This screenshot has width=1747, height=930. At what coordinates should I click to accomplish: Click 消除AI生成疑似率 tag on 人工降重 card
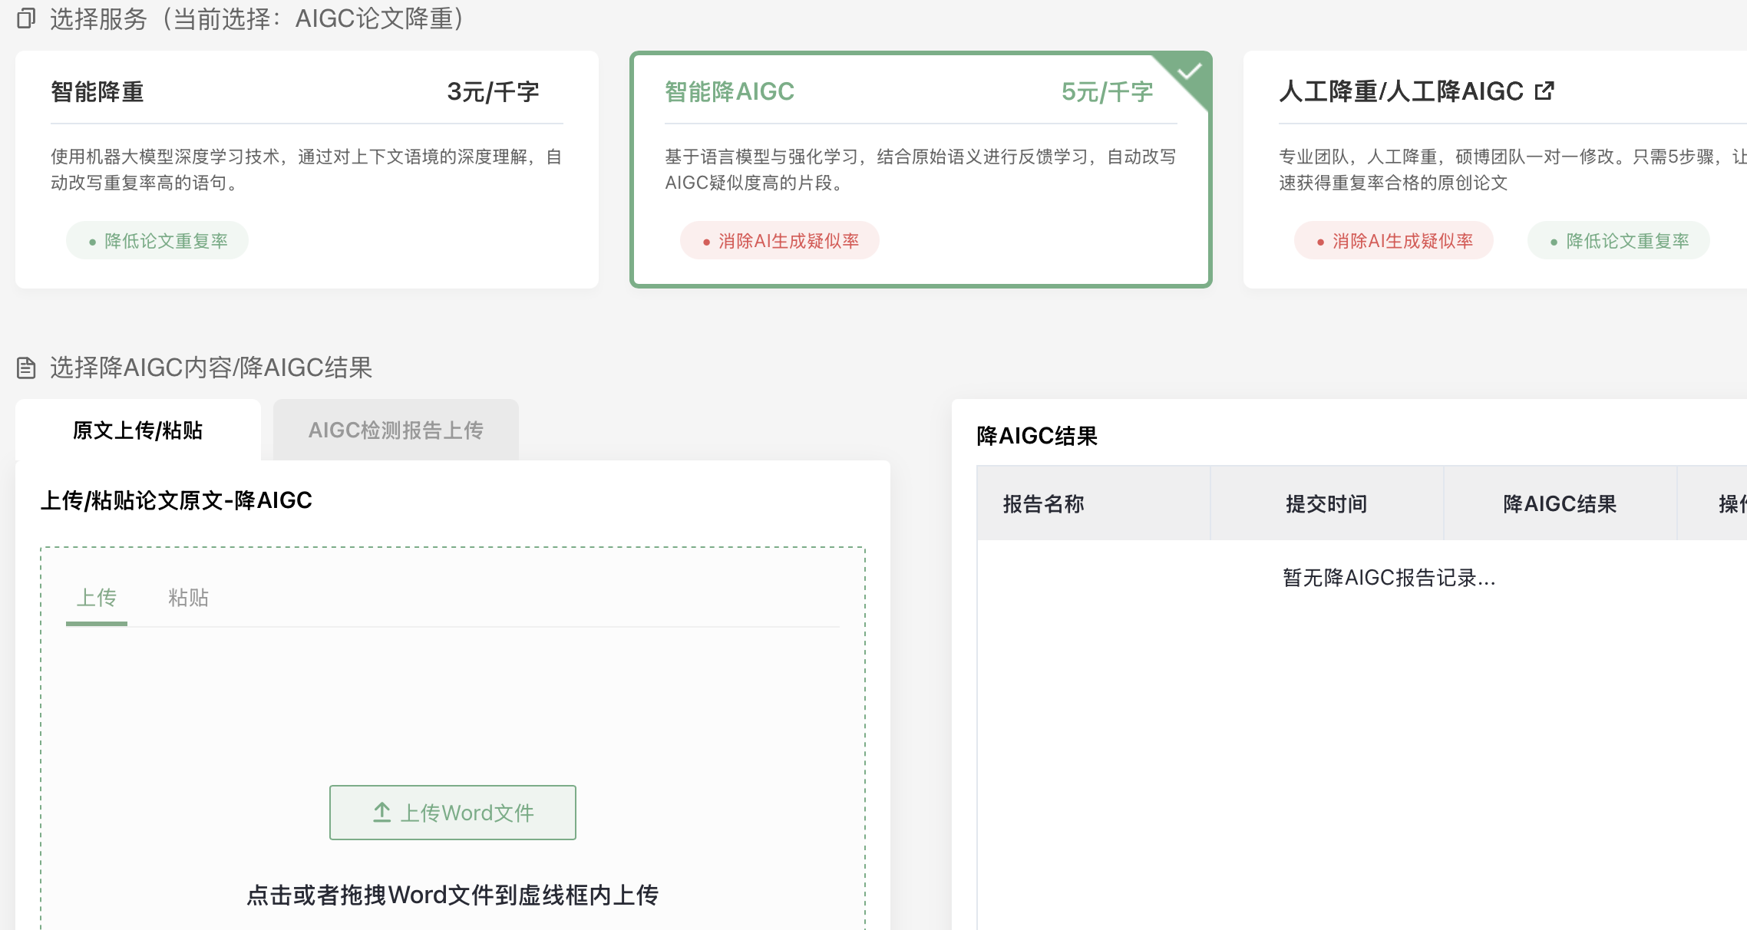tap(1394, 241)
